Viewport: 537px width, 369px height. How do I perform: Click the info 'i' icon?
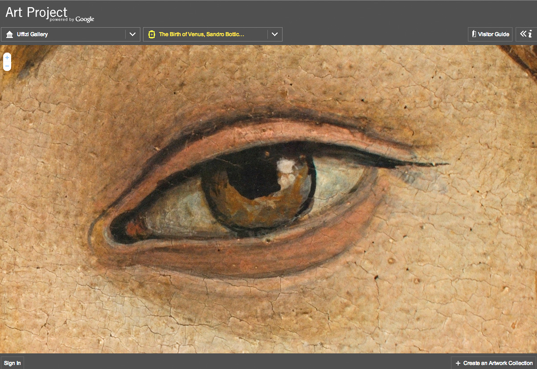pos(530,34)
